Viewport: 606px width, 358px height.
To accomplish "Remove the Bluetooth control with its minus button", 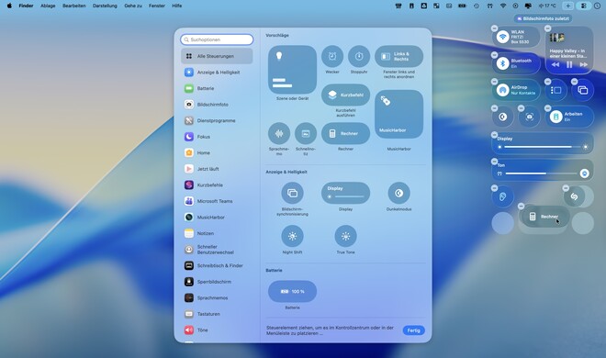I will 494,55.
